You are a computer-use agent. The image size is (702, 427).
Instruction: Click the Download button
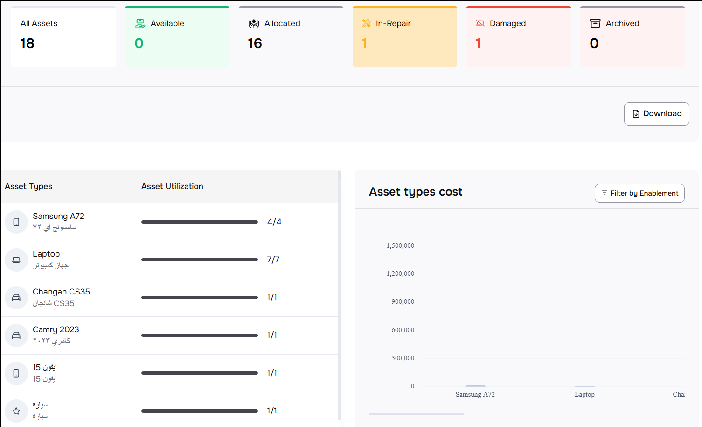pyautogui.click(x=656, y=114)
